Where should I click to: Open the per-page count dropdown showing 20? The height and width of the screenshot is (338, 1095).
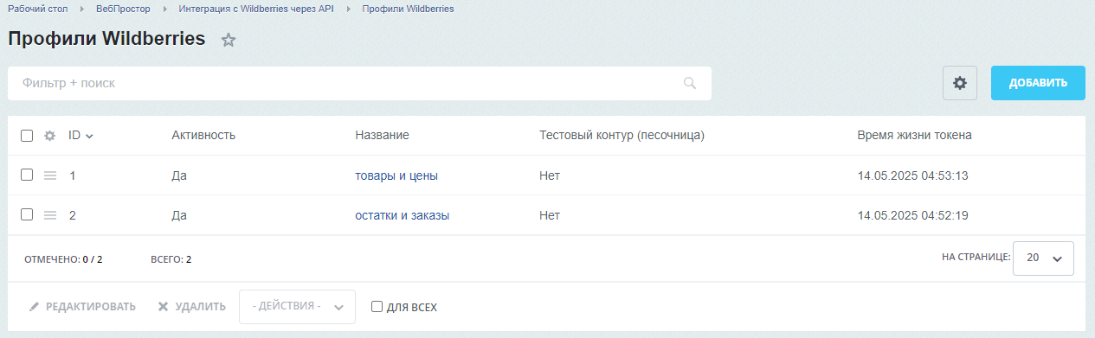point(1043,258)
